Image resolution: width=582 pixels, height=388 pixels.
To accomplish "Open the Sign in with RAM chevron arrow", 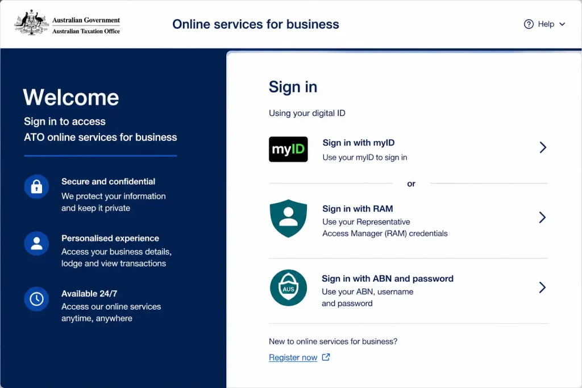I will point(542,218).
